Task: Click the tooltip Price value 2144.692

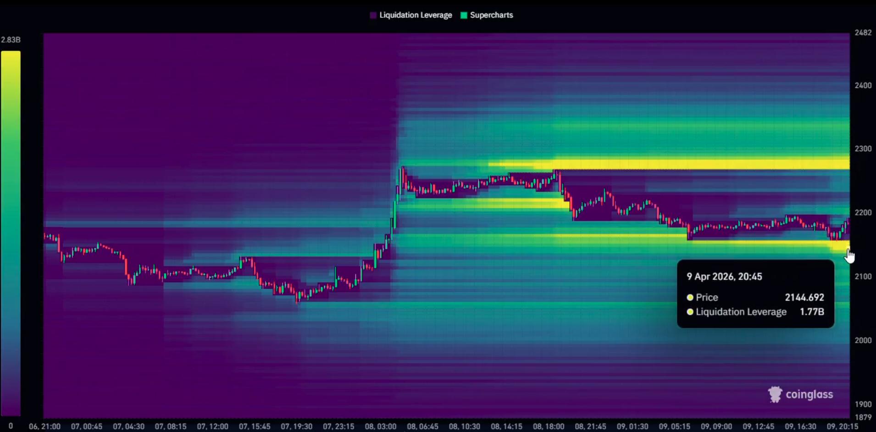Action: (804, 297)
